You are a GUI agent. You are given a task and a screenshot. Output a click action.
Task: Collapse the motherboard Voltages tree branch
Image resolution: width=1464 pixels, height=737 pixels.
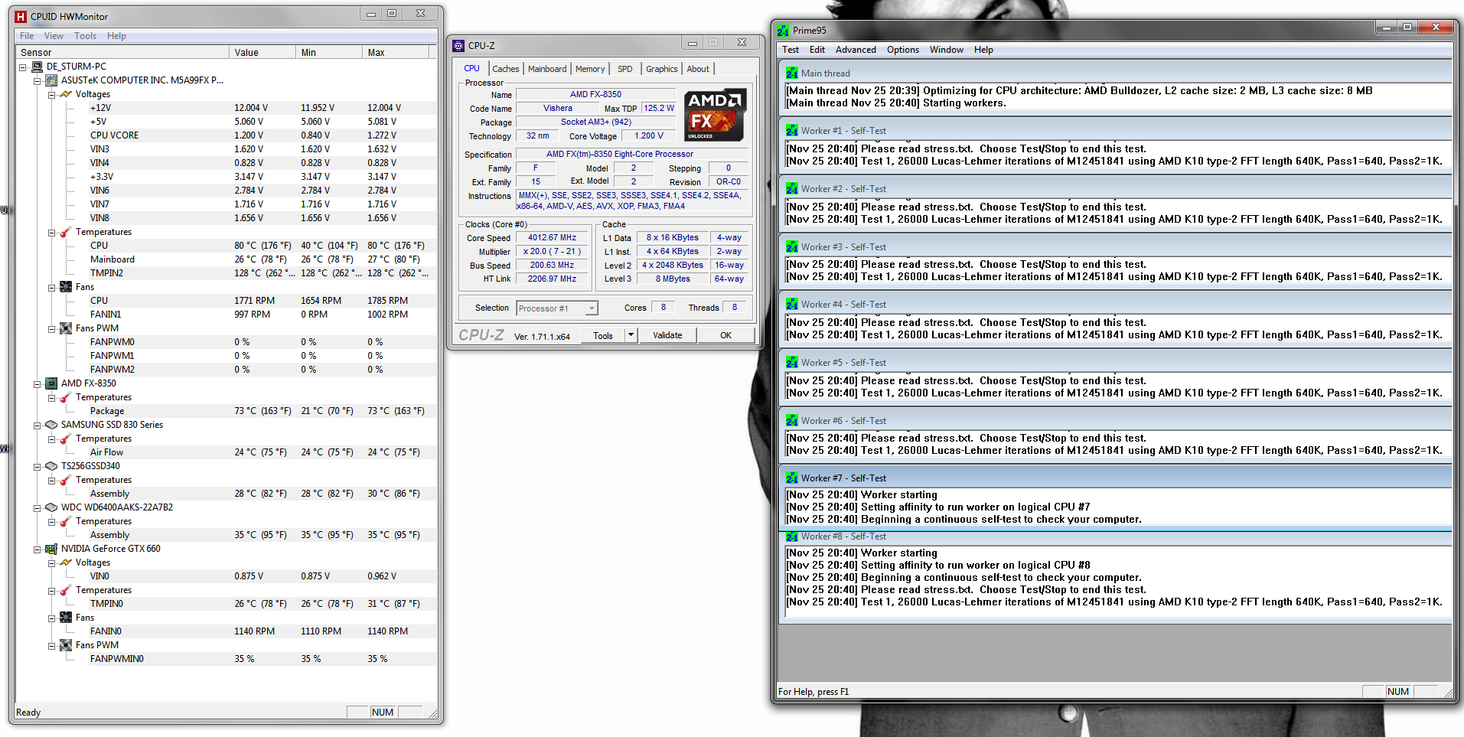[51, 94]
